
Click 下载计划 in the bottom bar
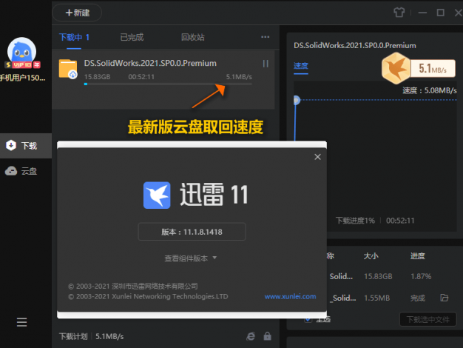coord(73,336)
